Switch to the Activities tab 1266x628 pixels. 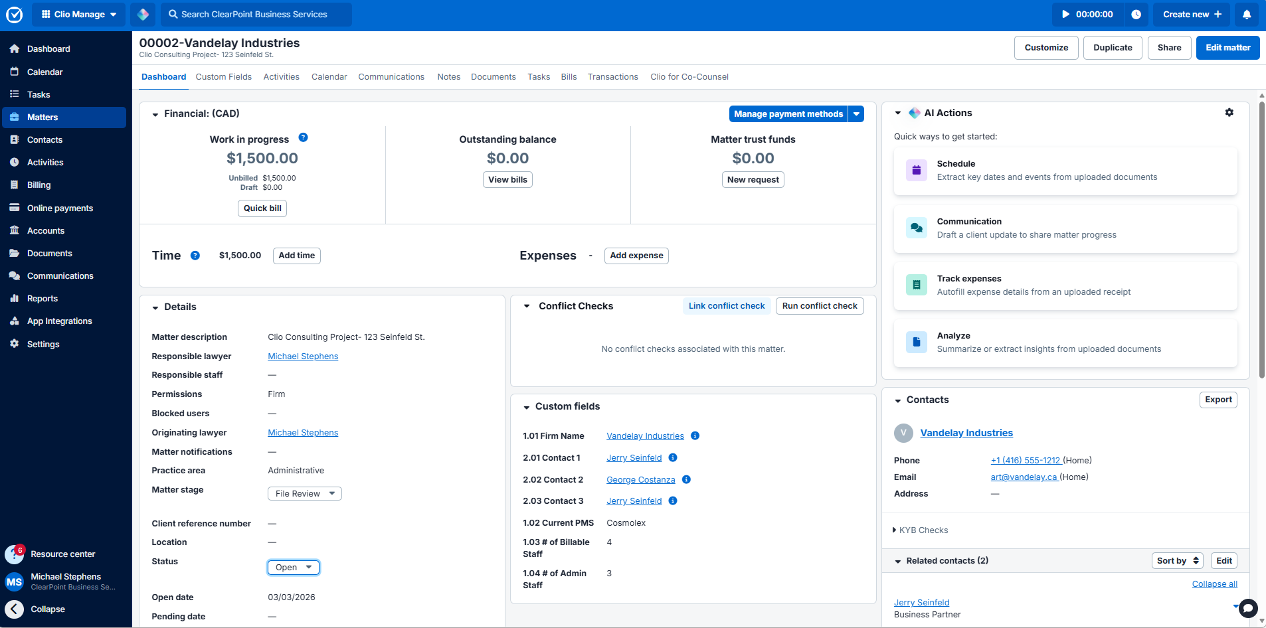pyautogui.click(x=282, y=77)
